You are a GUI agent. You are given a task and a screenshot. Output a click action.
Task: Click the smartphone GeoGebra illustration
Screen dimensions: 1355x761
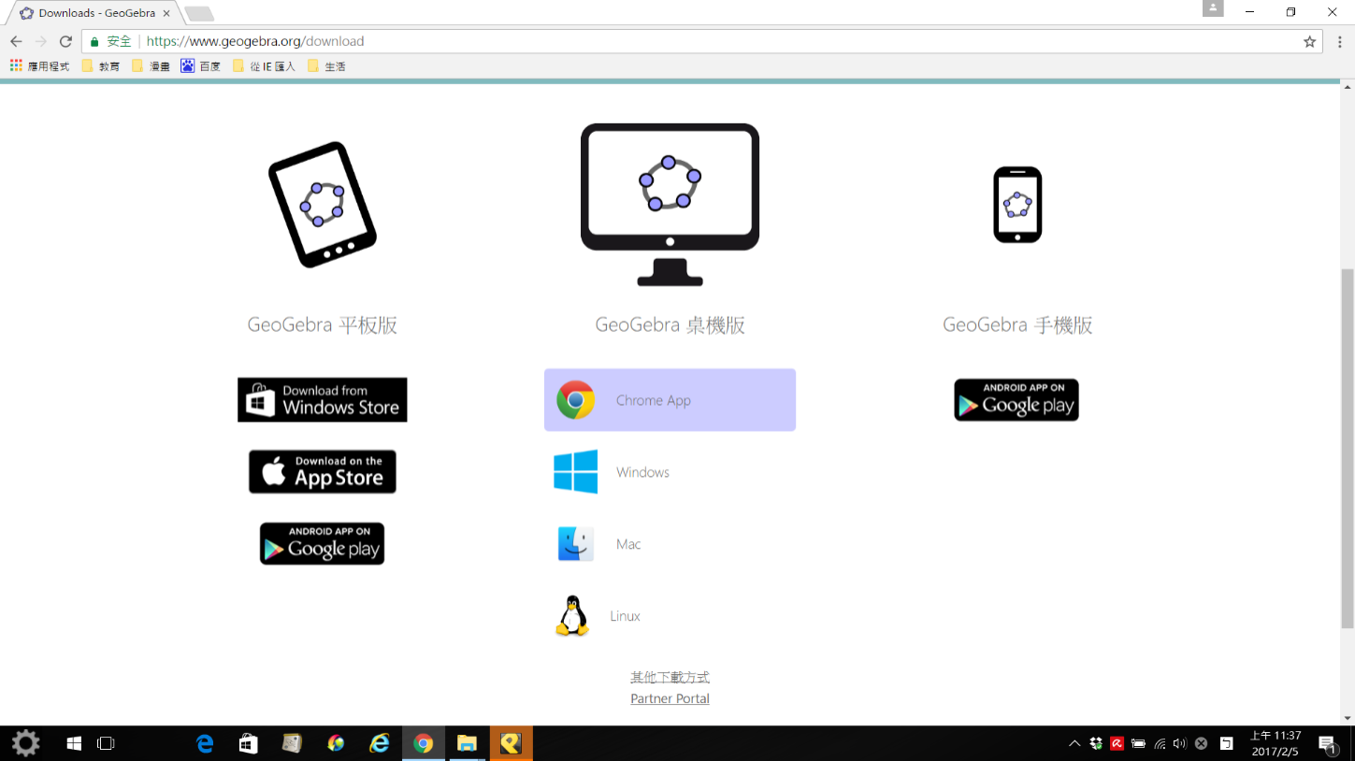(1017, 205)
